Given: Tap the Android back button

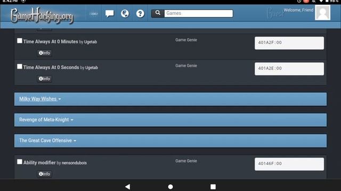Looking at the screenshot, I should pyautogui.click(x=128, y=187).
